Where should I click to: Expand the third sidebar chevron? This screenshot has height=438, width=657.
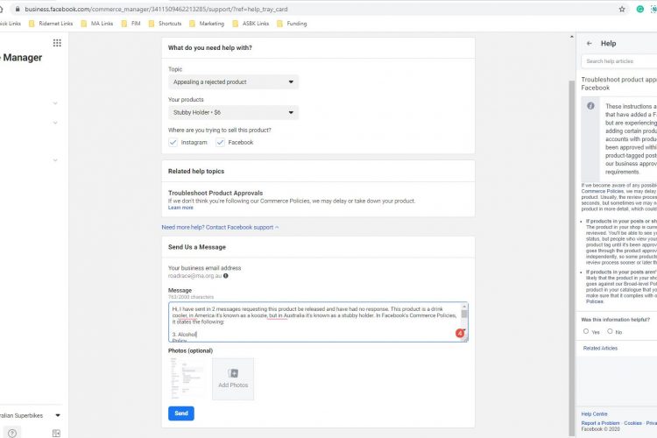pyautogui.click(x=55, y=160)
